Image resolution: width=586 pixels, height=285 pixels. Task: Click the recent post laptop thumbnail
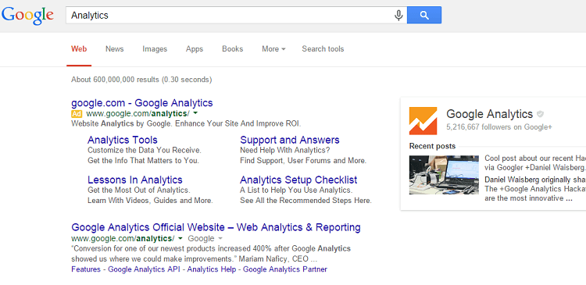(x=444, y=175)
